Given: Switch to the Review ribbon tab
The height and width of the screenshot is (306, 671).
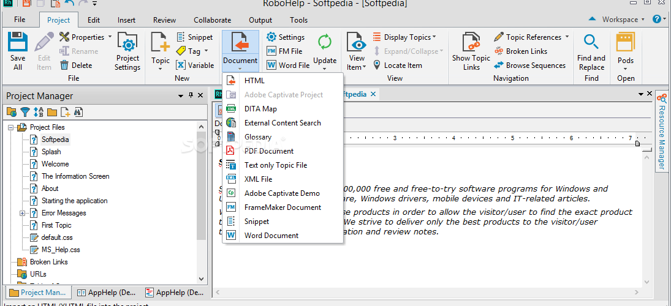Looking at the screenshot, I should coord(164,20).
